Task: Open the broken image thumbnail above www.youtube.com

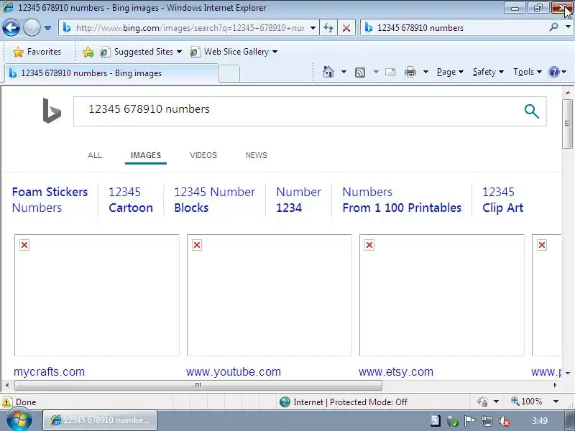Action: point(270,295)
